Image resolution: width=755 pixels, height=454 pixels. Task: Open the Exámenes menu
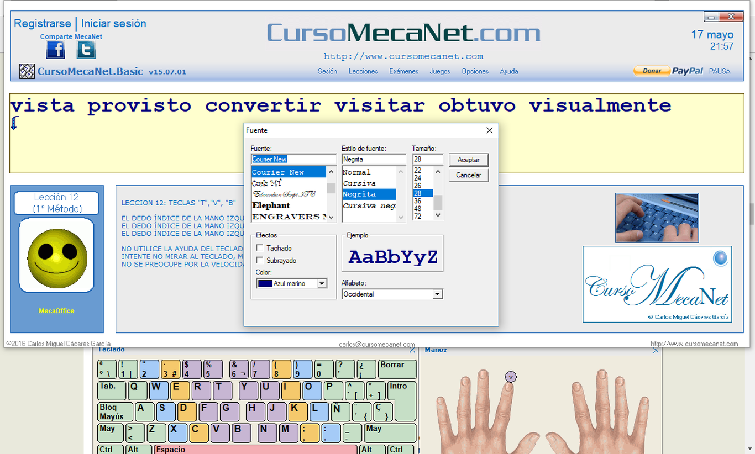(x=404, y=71)
